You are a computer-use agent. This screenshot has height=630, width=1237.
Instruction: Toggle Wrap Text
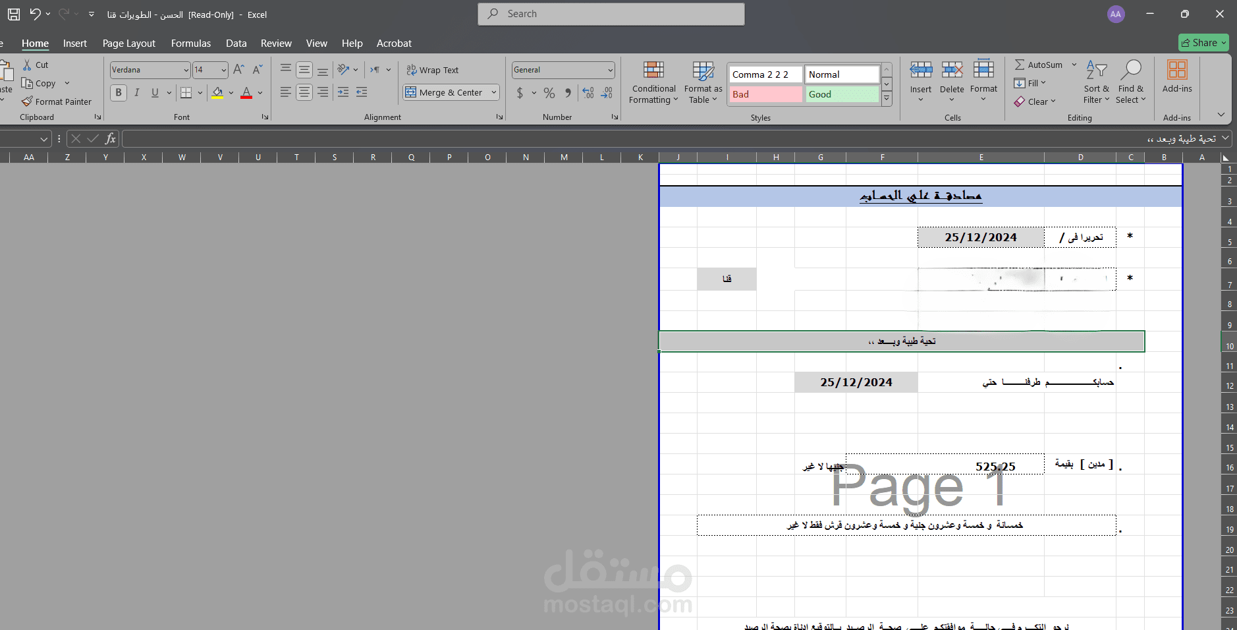click(x=432, y=70)
